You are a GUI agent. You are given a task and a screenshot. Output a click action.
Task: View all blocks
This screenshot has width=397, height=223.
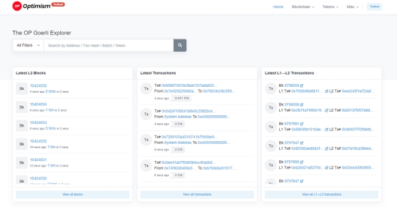click(73, 195)
